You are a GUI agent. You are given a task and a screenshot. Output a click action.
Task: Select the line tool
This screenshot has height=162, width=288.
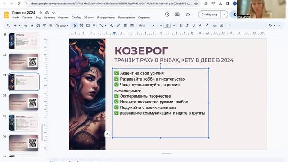101,26
